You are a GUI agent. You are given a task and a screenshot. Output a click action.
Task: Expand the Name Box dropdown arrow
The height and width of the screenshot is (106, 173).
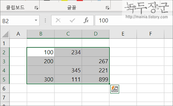pyautogui.click(x=36, y=20)
